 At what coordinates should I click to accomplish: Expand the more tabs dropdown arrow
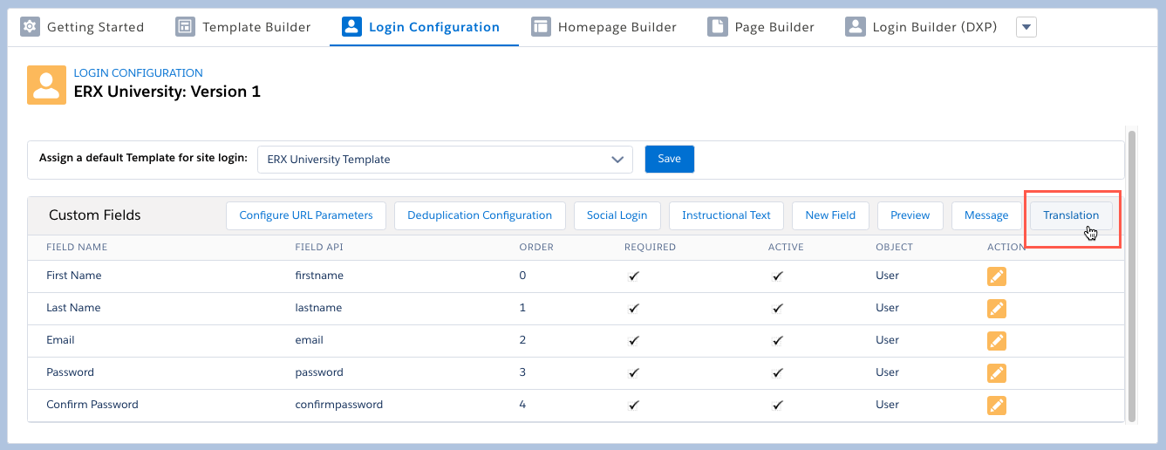tap(1026, 27)
